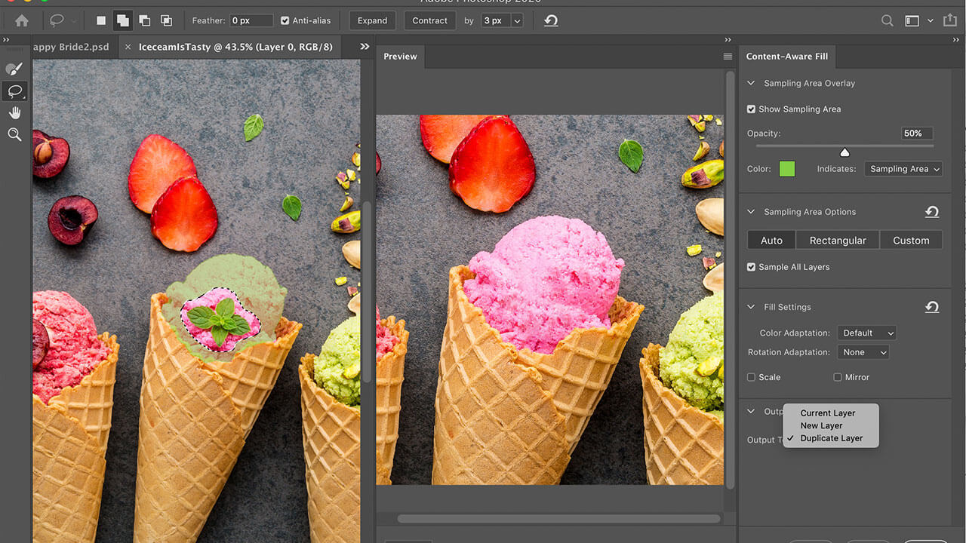Click the mint leaf selection on cone

coord(220,319)
